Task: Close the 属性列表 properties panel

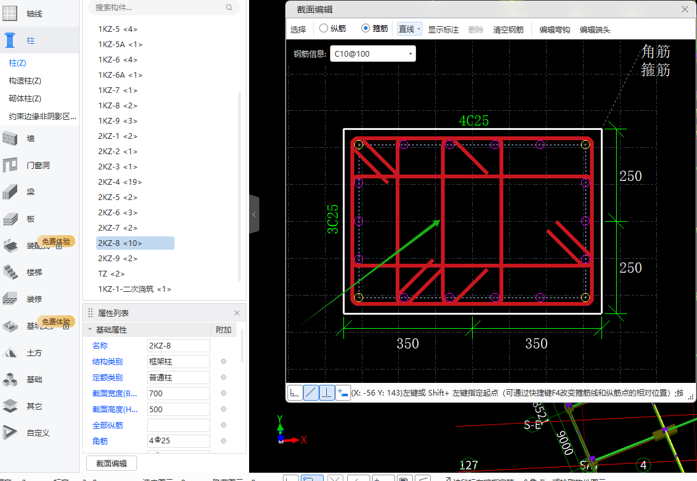Action: click(x=237, y=313)
